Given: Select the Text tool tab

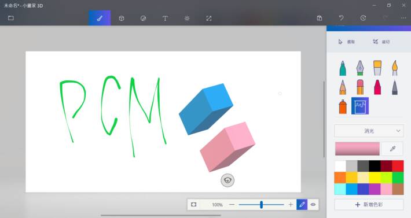Looking at the screenshot, I should tap(165, 19).
